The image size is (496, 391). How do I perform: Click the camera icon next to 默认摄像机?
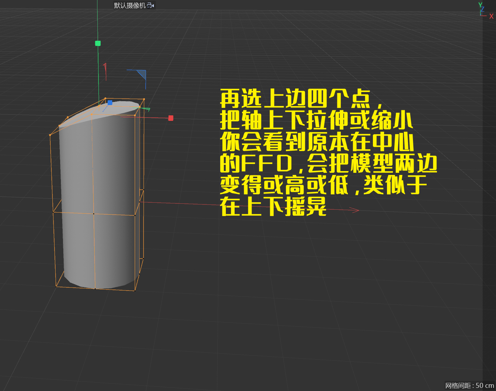pyautogui.click(x=151, y=5)
